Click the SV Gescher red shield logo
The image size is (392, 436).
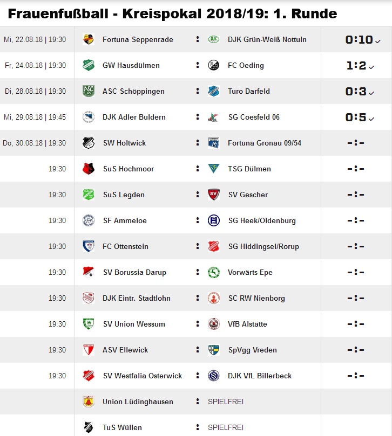coord(213,195)
